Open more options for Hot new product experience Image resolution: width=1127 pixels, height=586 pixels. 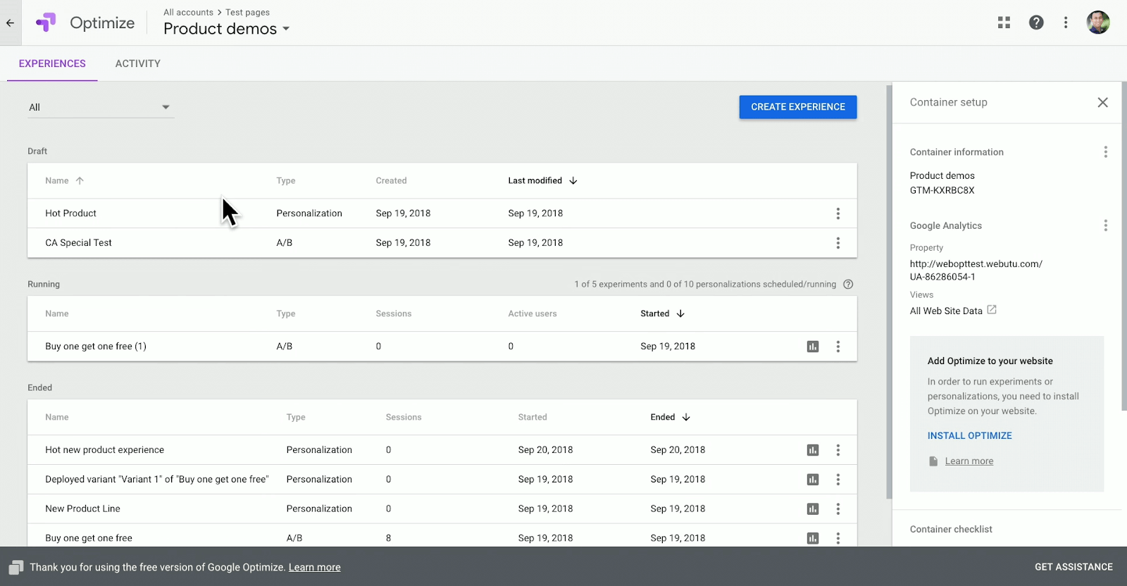click(x=838, y=450)
